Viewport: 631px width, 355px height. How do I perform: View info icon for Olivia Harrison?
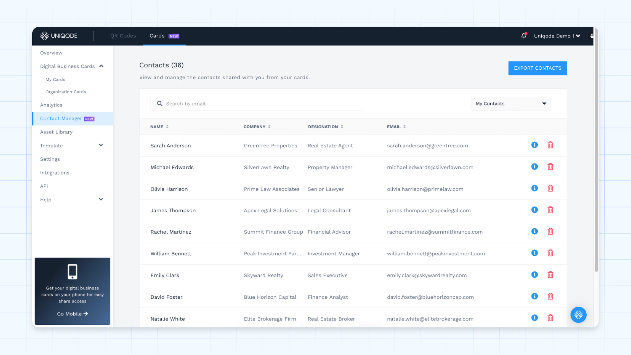click(x=534, y=188)
